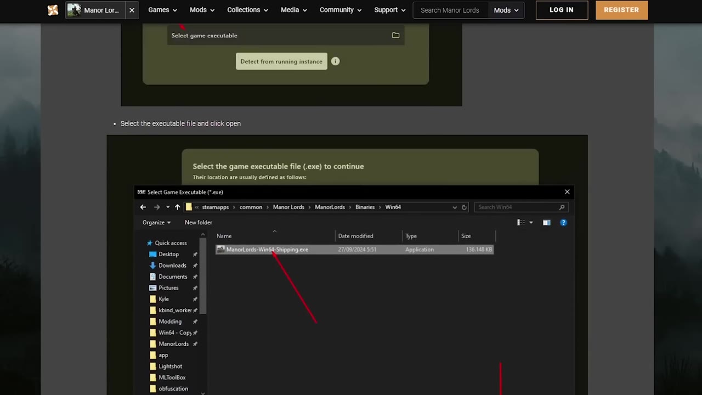Viewport: 702px width, 395px height.
Task: Click the Back arrow in file dialog
Action: point(143,207)
